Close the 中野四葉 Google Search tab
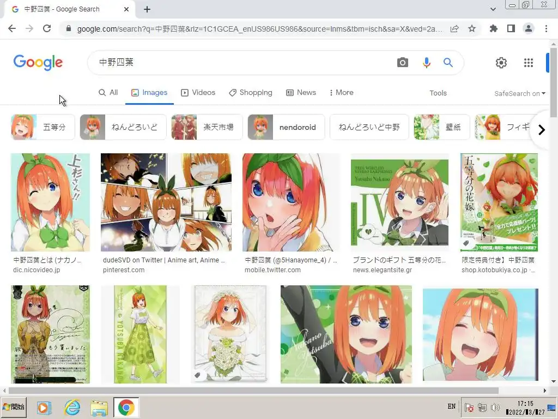558x419 pixels. (x=126, y=9)
